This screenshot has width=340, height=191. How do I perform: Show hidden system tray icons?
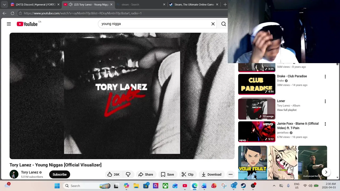274,186
